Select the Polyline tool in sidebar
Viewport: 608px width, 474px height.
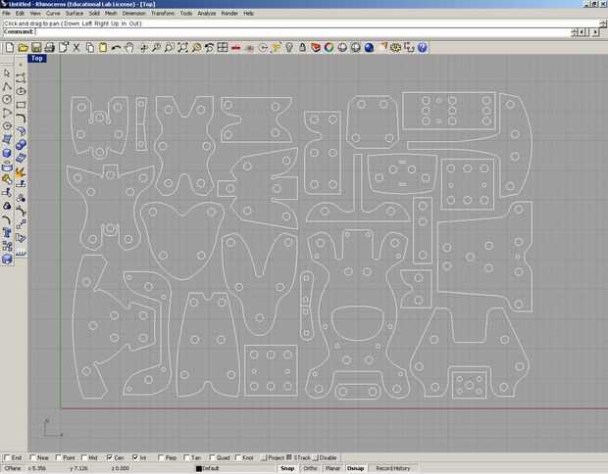pos(7,86)
